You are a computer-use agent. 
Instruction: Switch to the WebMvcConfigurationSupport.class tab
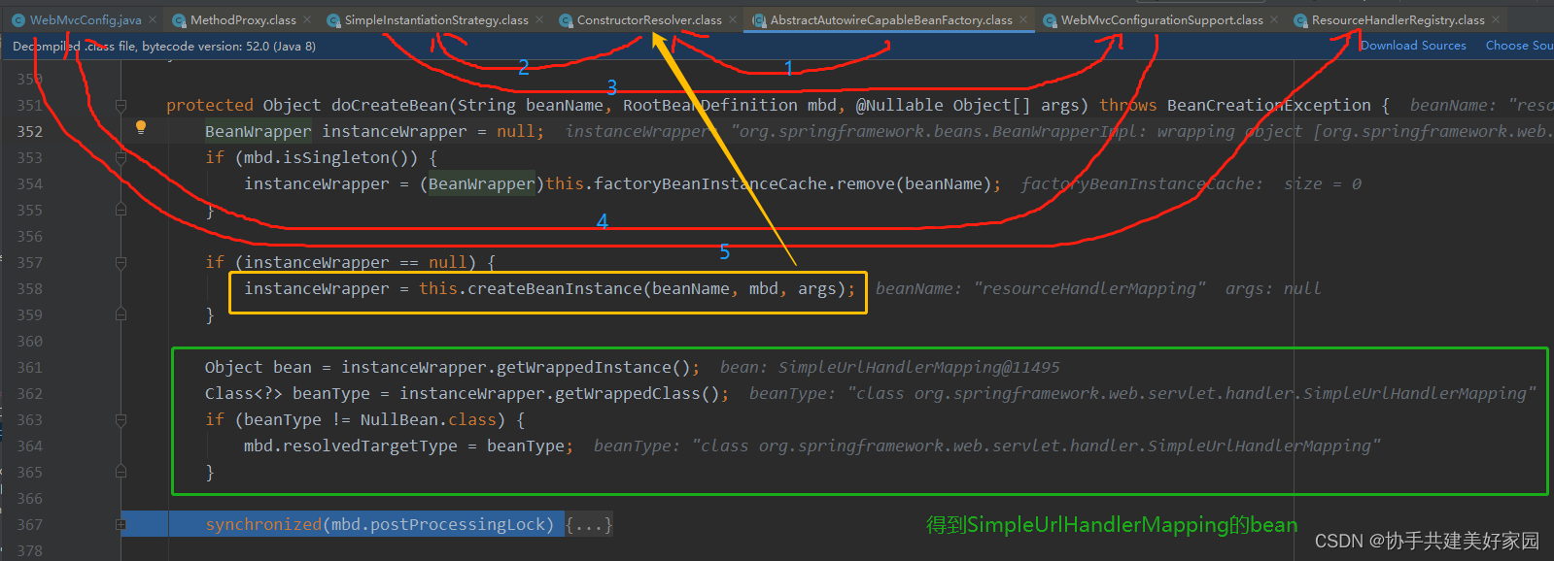click(1161, 19)
